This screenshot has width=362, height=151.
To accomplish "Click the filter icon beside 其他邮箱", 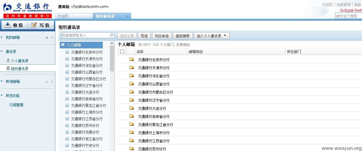I will [x=52, y=82].
